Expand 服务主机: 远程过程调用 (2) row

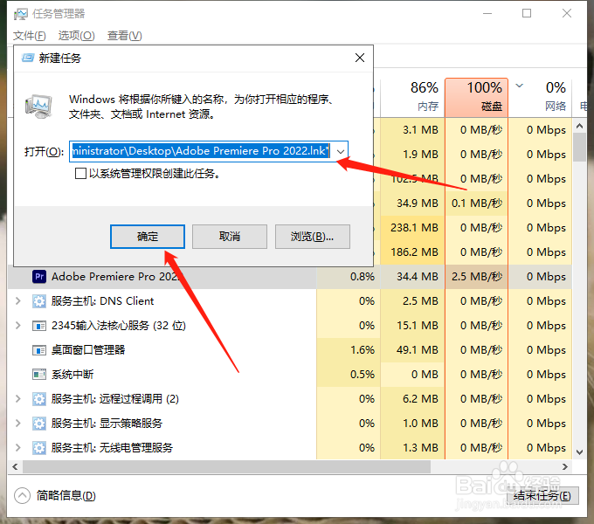(x=17, y=399)
